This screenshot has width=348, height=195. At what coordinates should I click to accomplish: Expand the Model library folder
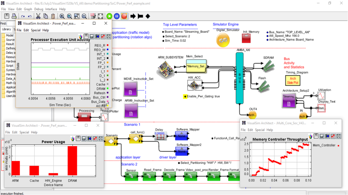(x=8, y=35)
